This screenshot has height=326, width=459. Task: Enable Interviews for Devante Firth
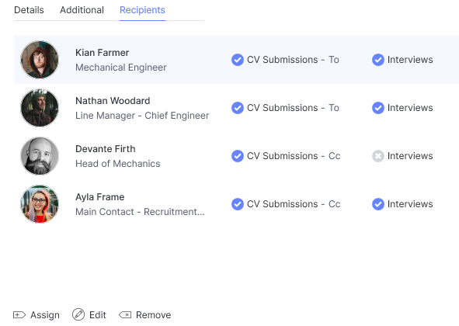tap(378, 156)
